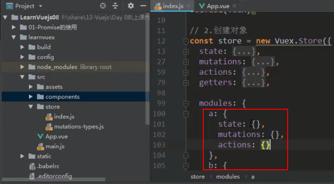This screenshot has height=184, width=334.
Task: Click the Vue icon beside App.vue in tree
Action: (x=40, y=136)
